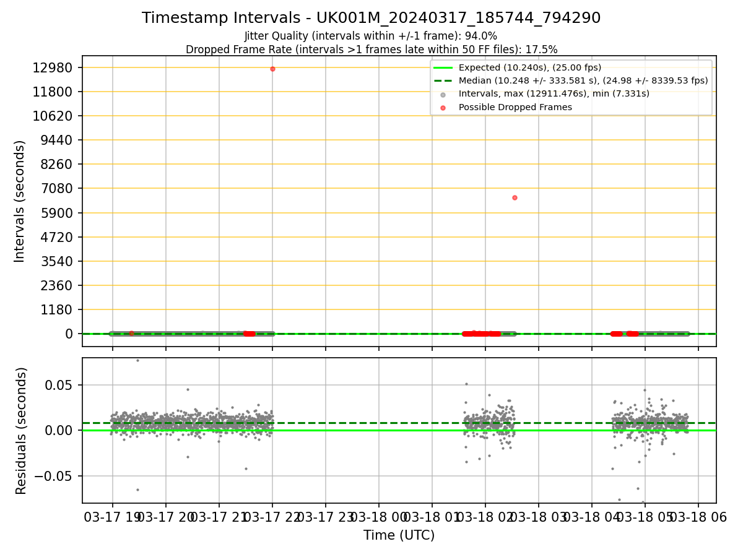Screen dimensions: 743x557
Task: Click the Jitter Quality 94.0% subtitle
Action: click(371, 36)
